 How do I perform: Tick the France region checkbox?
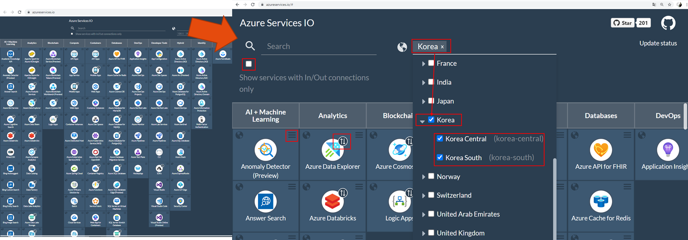click(x=431, y=63)
